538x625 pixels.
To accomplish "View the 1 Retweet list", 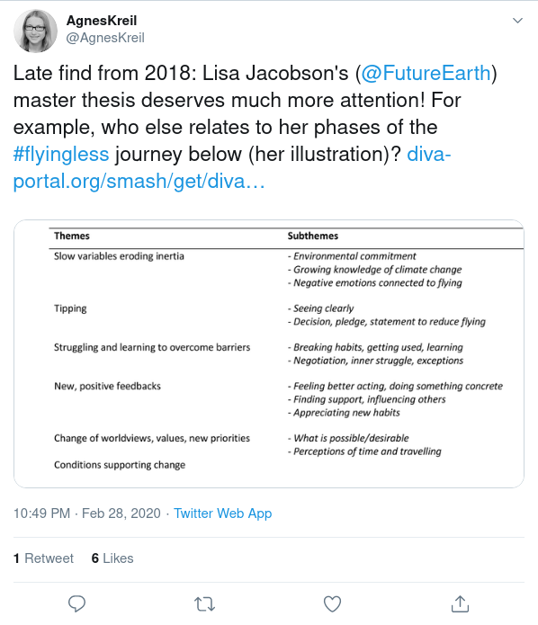I will [x=43, y=558].
